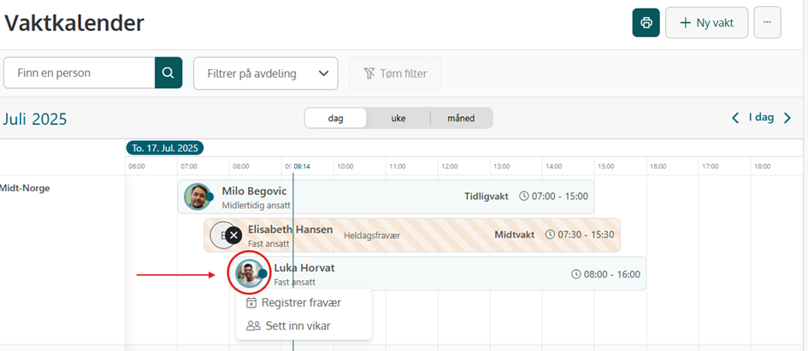
Task: Focus the Finn en person search field
Action: pos(80,73)
